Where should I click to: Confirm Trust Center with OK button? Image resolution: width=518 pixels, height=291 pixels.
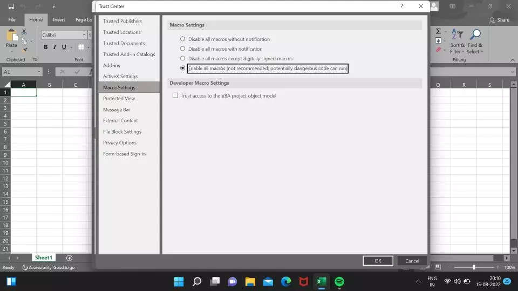coord(378,261)
